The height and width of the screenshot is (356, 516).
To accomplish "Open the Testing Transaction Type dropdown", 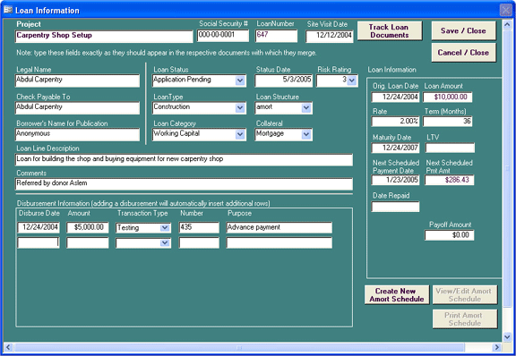I will (x=165, y=227).
